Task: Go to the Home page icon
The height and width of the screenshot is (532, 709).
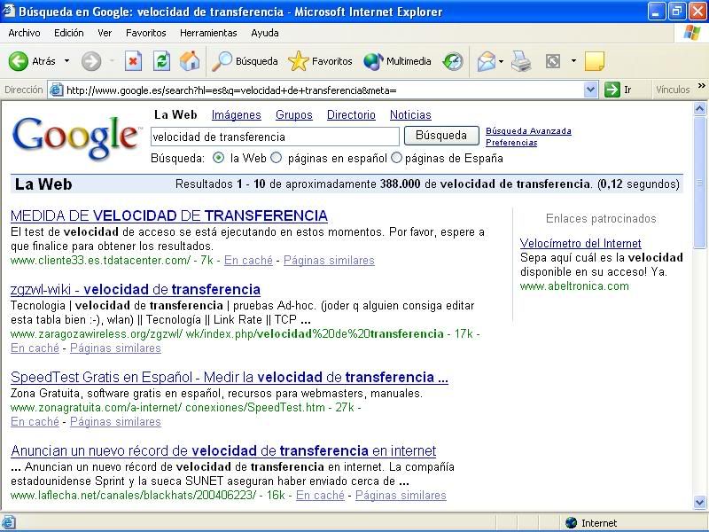Action: click(x=190, y=61)
